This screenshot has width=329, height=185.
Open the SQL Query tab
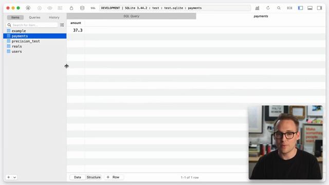pos(132,16)
